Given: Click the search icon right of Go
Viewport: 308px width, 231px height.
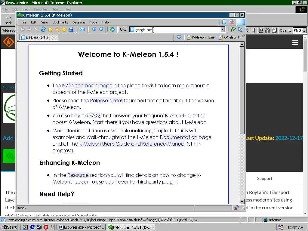Looking at the screenshot, I should pyautogui.click(x=240, y=30).
